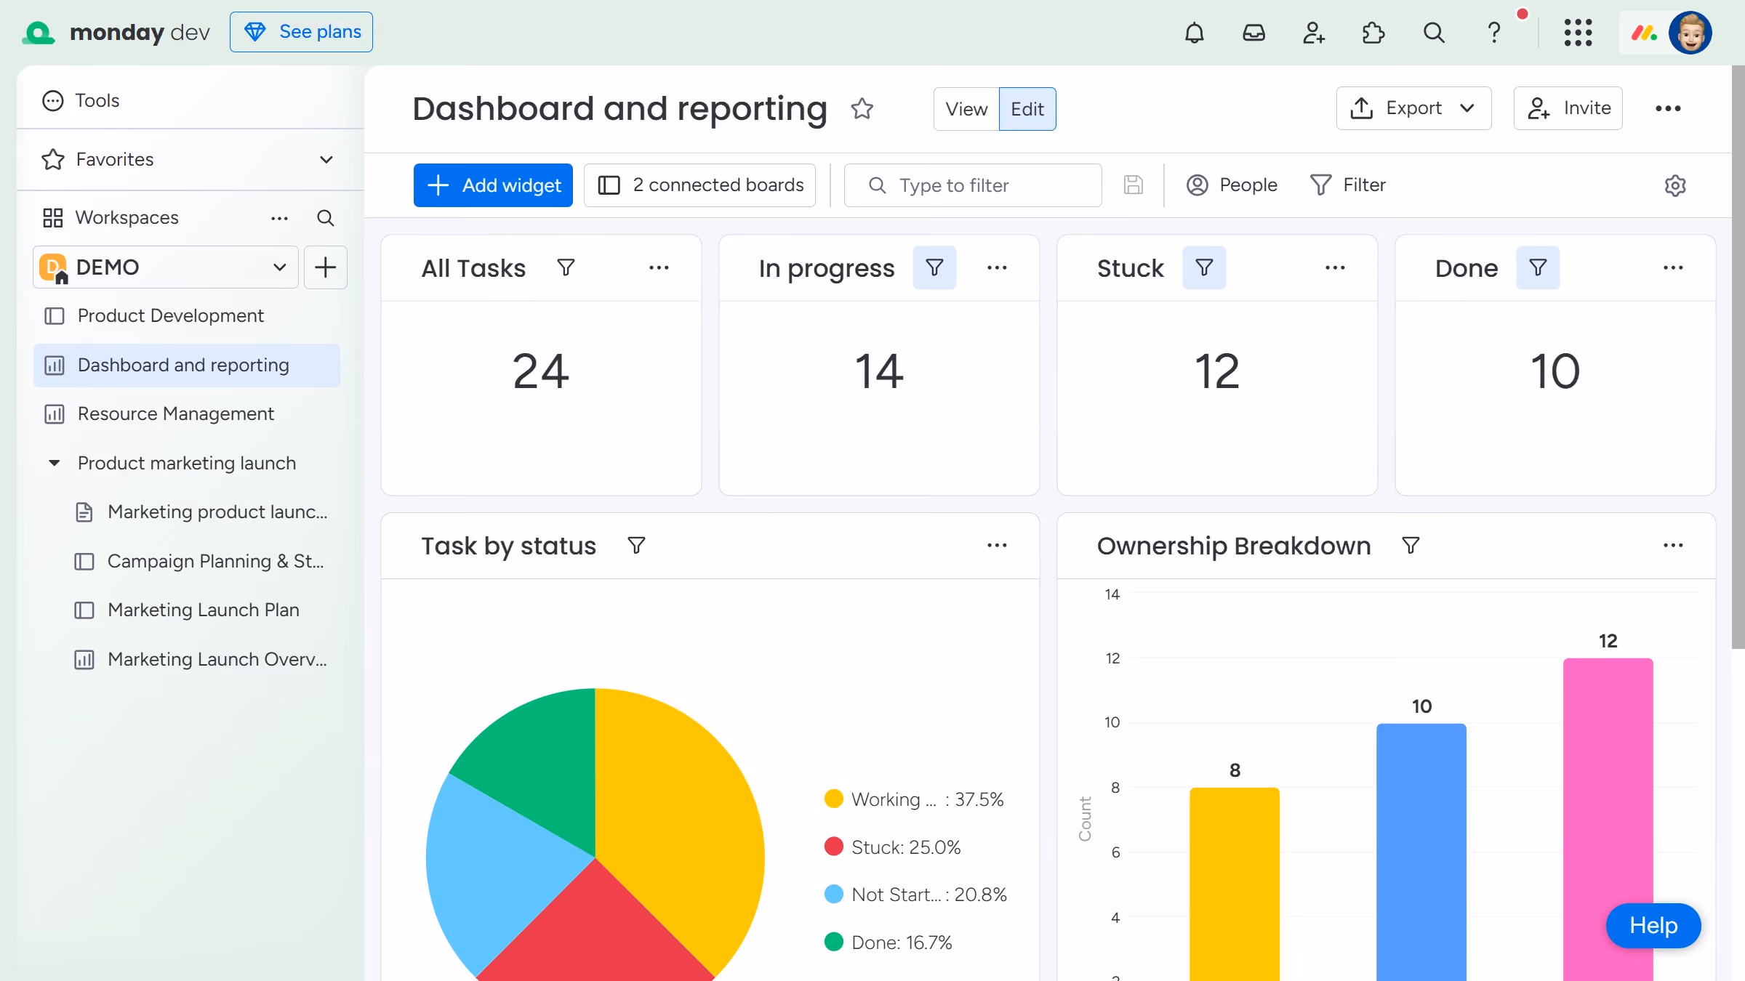The image size is (1745, 981).
Task: Open the Export dropdown
Action: (1413, 108)
